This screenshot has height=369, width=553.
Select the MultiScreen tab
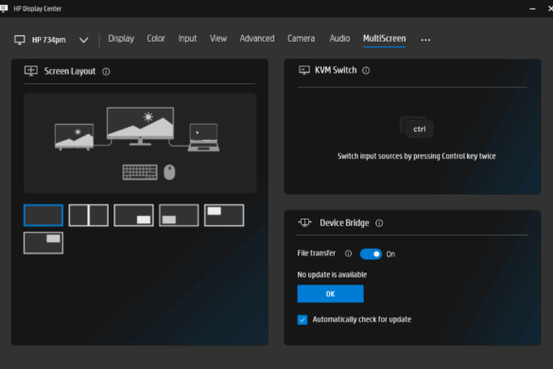pyautogui.click(x=385, y=39)
